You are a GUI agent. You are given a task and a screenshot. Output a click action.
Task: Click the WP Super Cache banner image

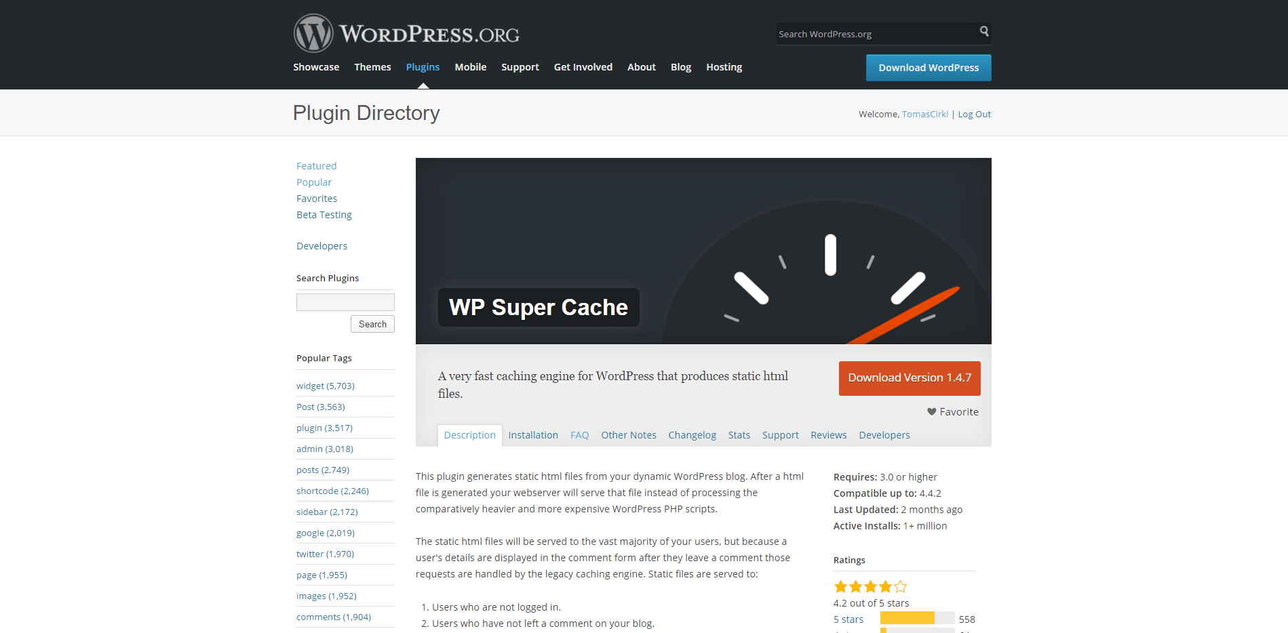coord(703,251)
